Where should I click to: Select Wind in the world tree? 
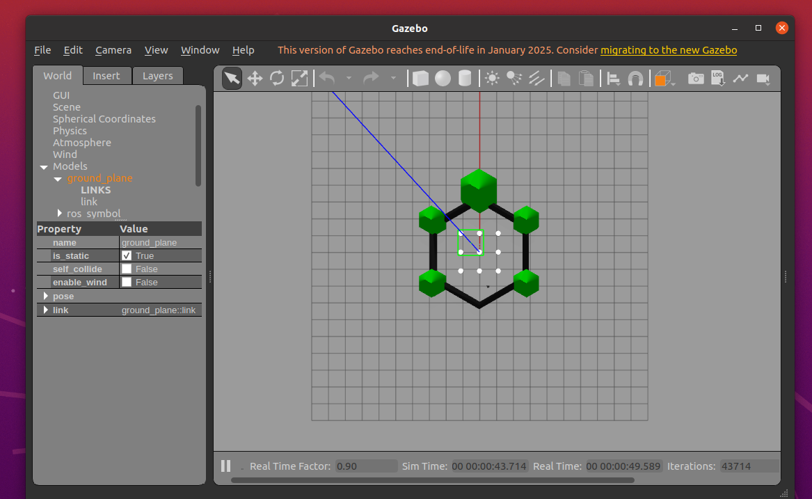(x=65, y=155)
